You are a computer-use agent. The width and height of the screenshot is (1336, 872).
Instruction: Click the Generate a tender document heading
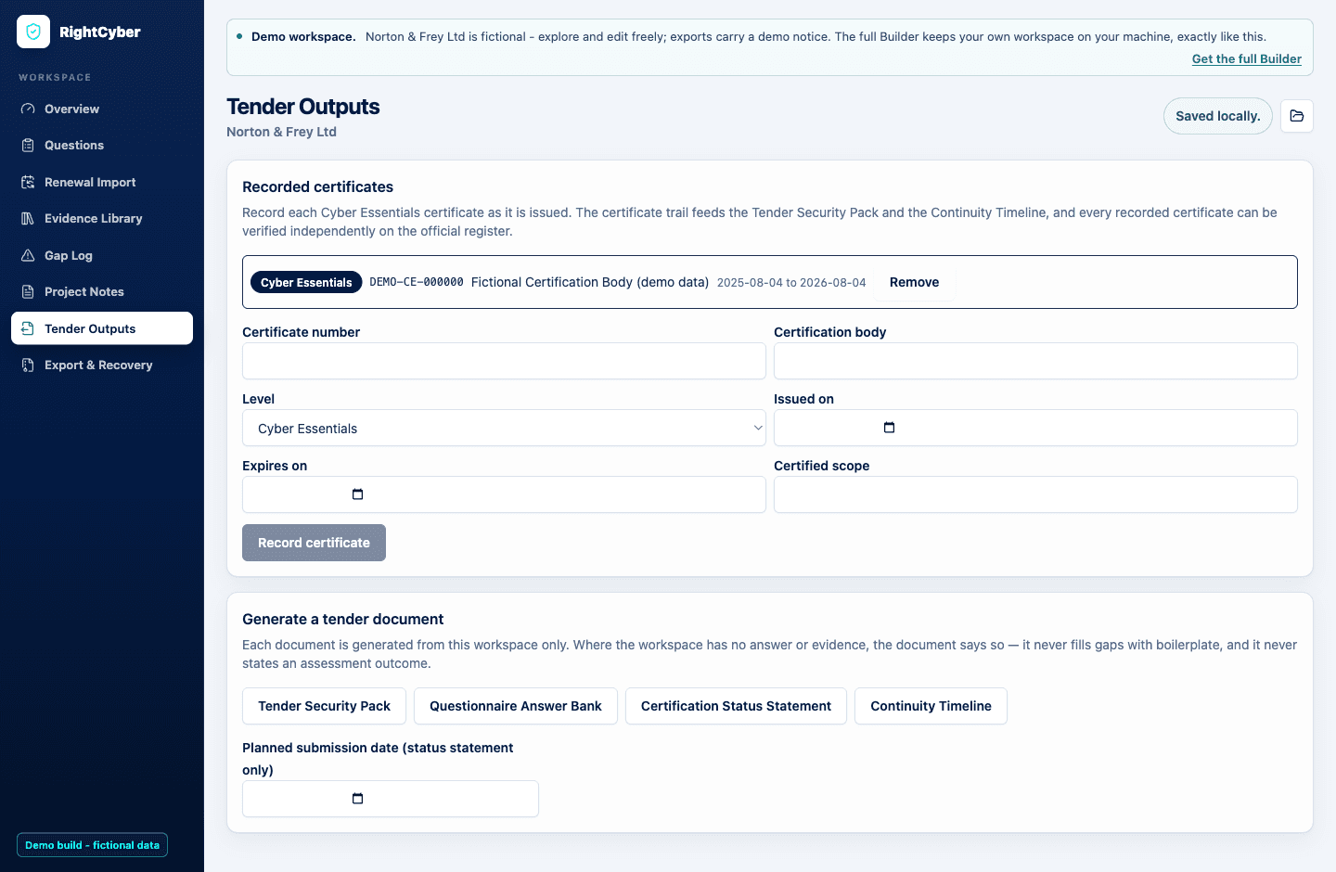click(x=342, y=619)
